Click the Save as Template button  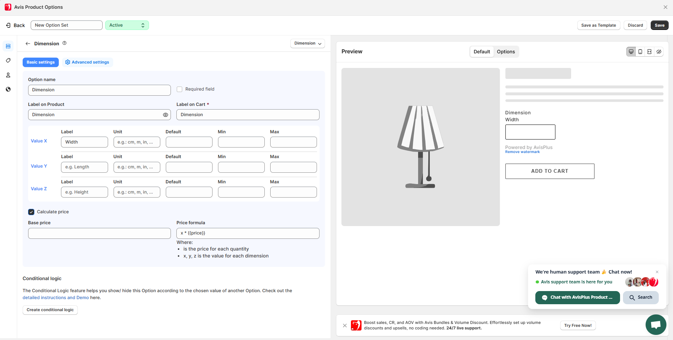click(598, 25)
